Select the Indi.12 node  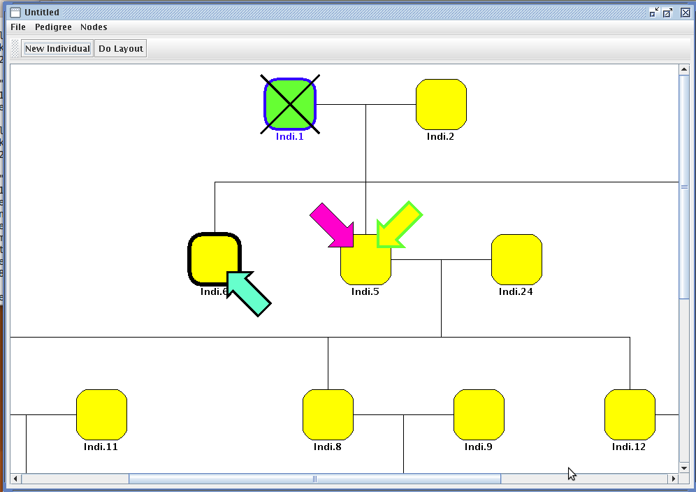630,414
